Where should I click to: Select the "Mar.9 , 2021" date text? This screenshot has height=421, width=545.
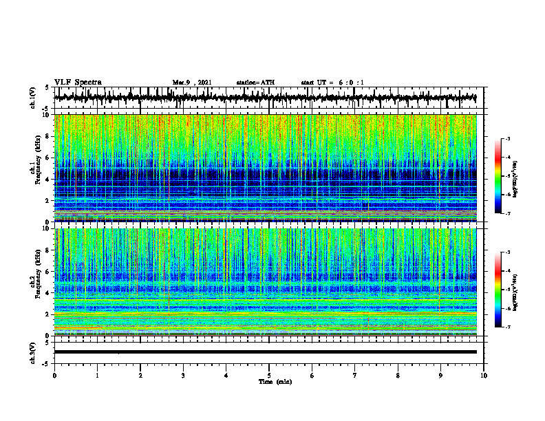point(192,83)
